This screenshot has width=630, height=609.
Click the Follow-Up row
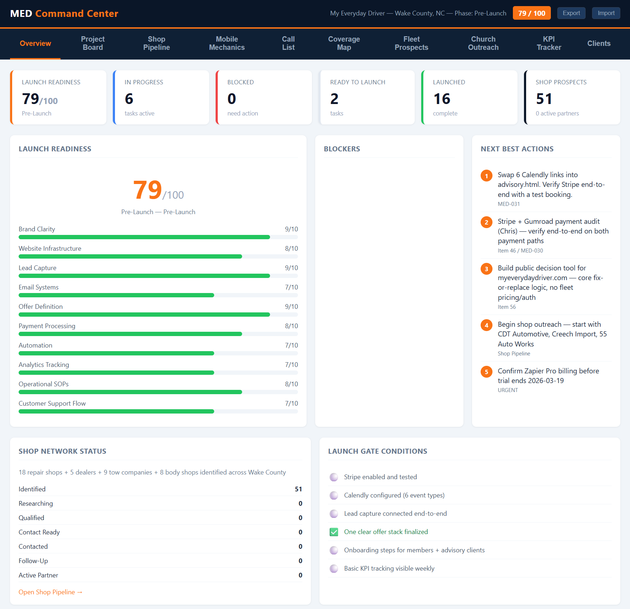[160, 561]
